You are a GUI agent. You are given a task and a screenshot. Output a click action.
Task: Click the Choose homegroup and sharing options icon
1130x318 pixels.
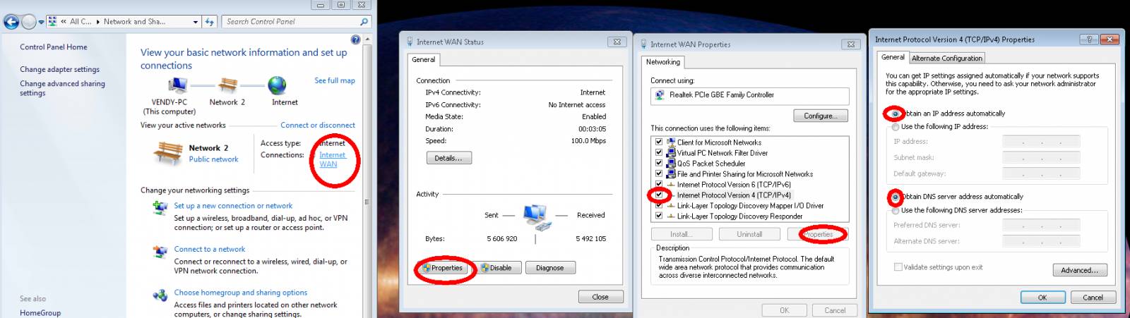pyautogui.click(x=160, y=295)
